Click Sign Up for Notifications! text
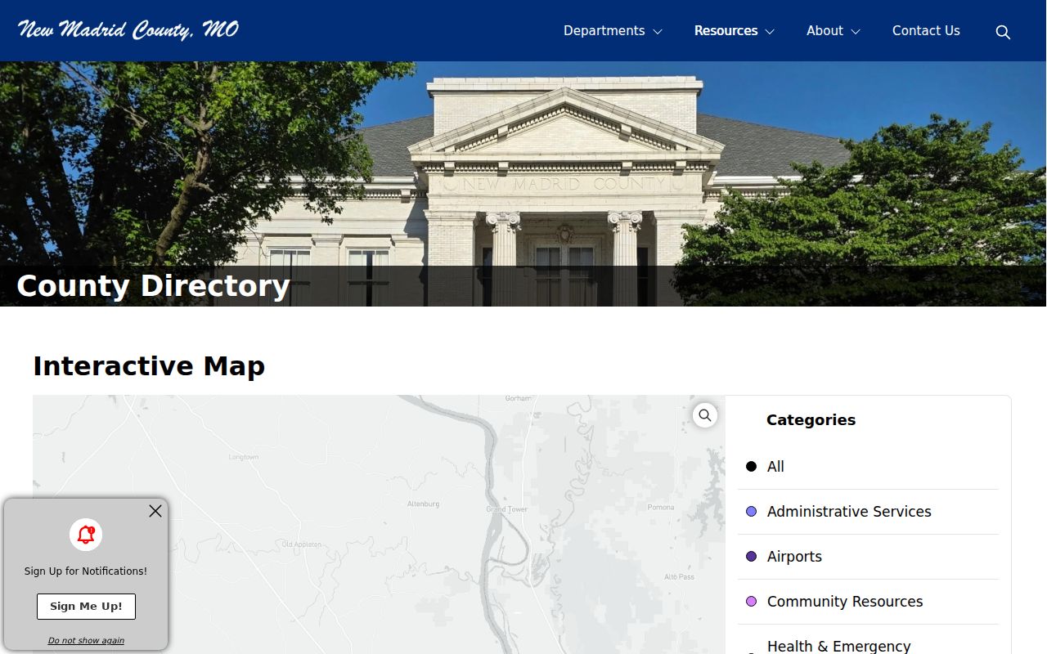The width and height of the screenshot is (1047, 654). pos(86,571)
